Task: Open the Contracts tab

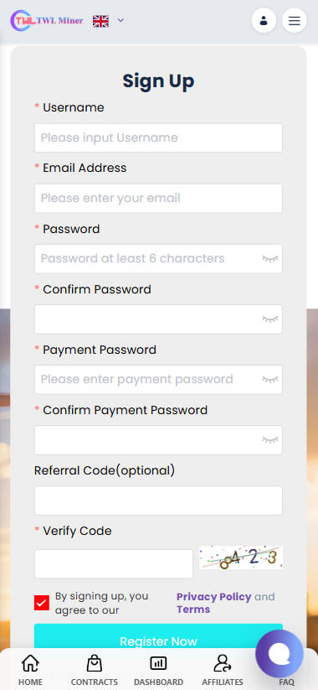Action: (x=95, y=670)
